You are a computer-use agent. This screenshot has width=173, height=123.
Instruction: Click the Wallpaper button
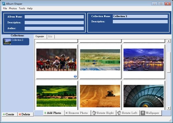(151, 113)
